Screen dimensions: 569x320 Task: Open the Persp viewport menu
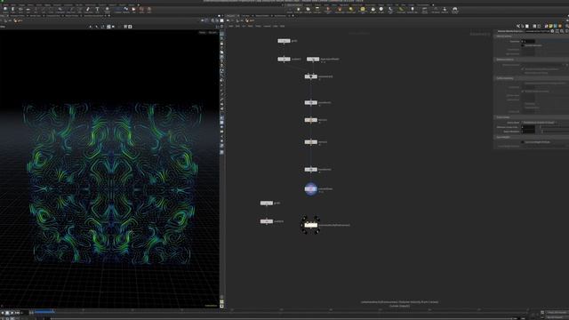(x=202, y=32)
